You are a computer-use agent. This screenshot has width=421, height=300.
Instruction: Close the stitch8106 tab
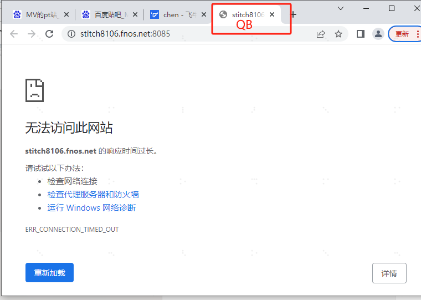(272, 14)
